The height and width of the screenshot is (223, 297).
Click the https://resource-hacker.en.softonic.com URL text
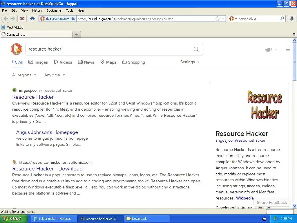coord(55,163)
